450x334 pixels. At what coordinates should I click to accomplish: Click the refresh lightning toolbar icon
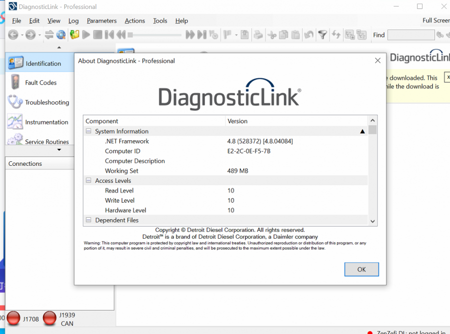pyautogui.click(x=335, y=35)
